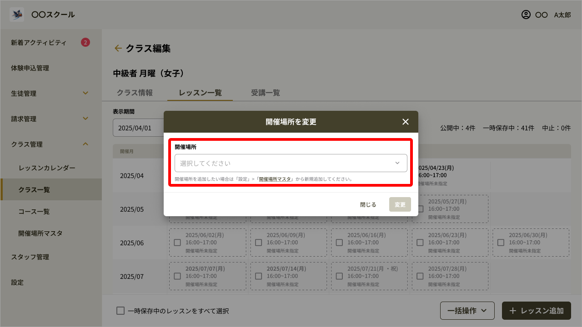Switch to the クラス情報 tab
The width and height of the screenshot is (582, 327).
pyautogui.click(x=135, y=93)
